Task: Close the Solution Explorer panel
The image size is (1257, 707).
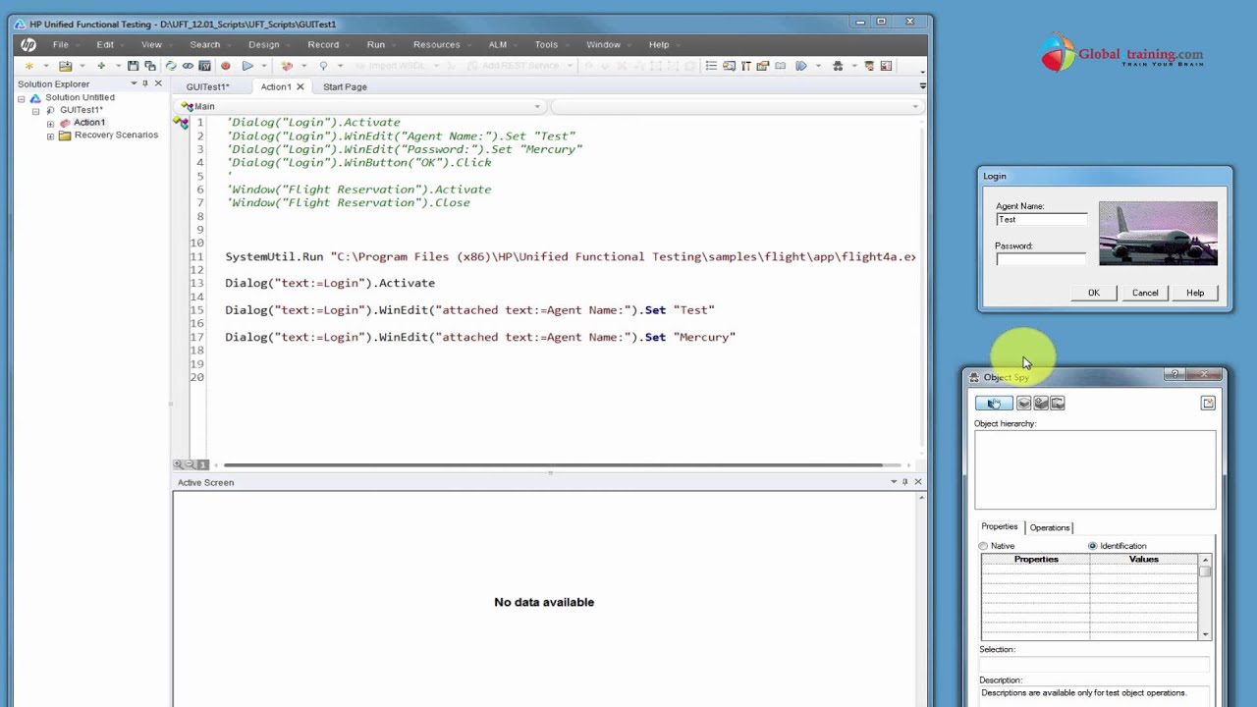Action: tap(158, 83)
